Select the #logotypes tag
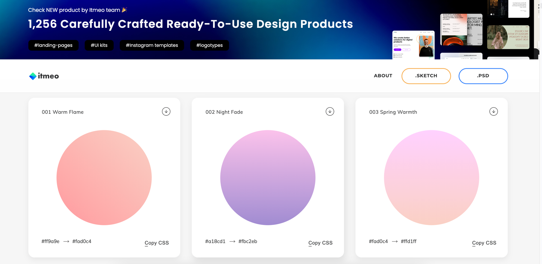Image resolution: width=542 pixels, height=264 pixels. 209,45
